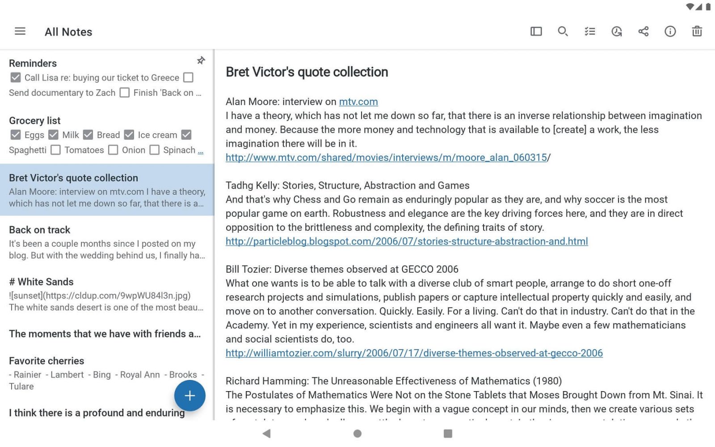Viewport: 715px width, 447px height.
Task: Place cursor on 'Alan Moore: interview on' text
Action: (281, 101)
